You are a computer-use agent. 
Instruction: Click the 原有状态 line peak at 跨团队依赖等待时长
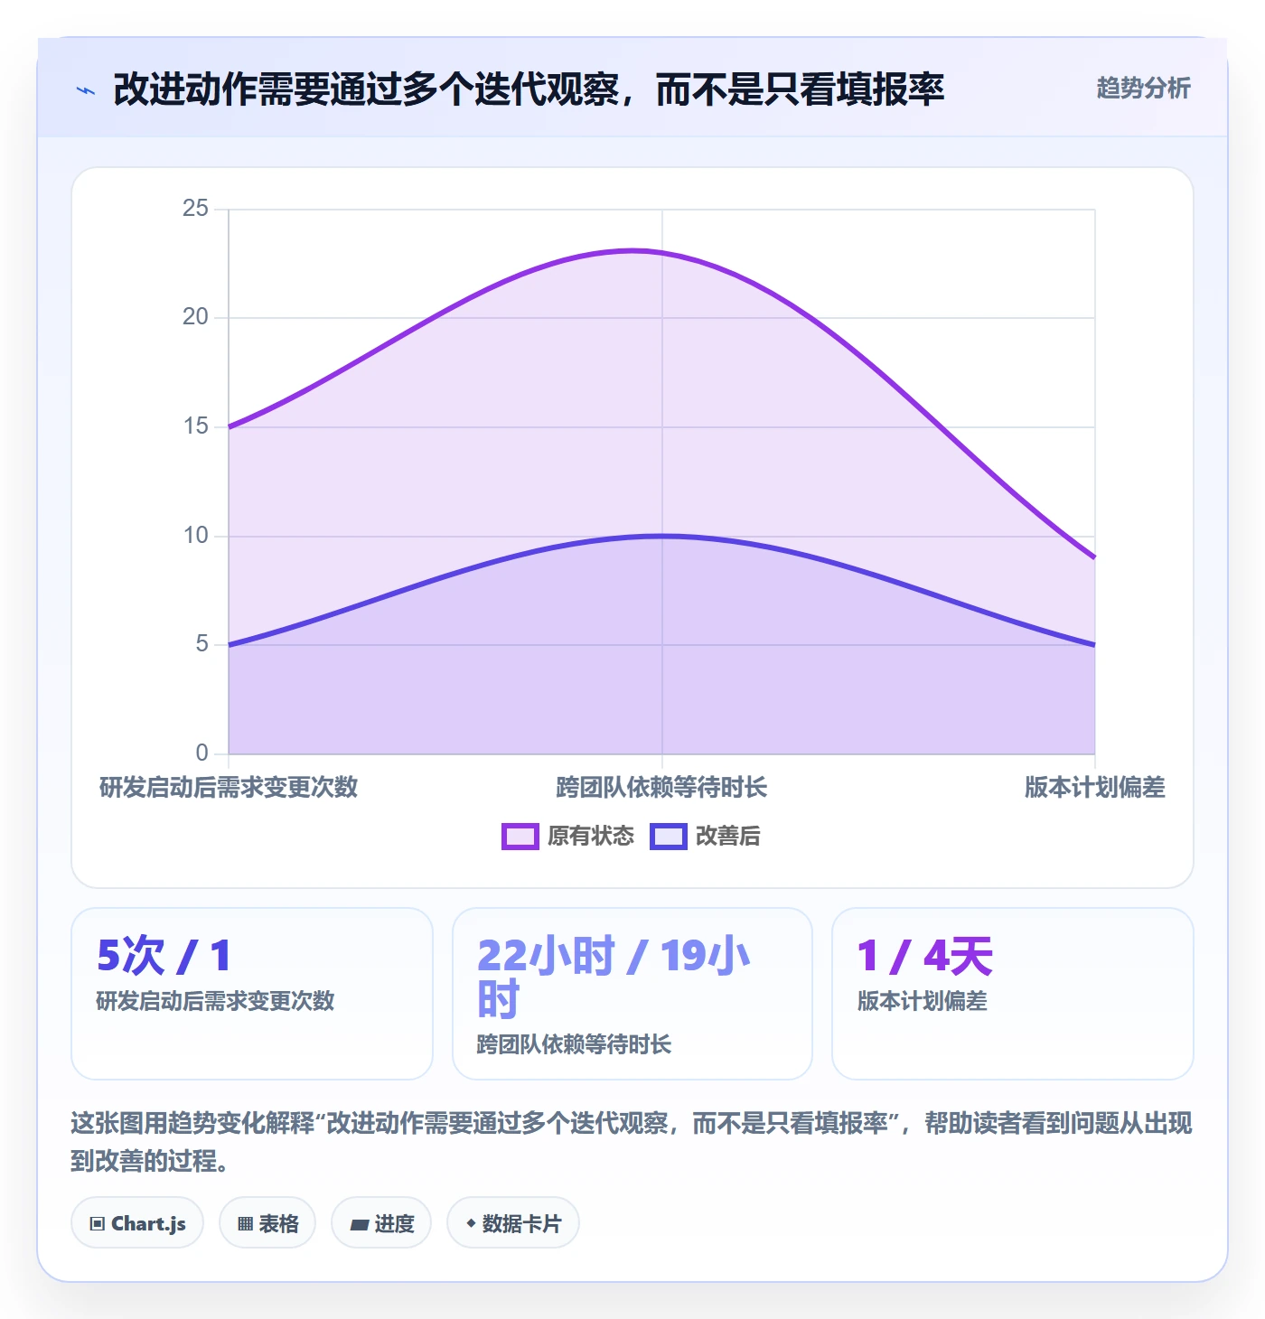(x=662, y=253)
